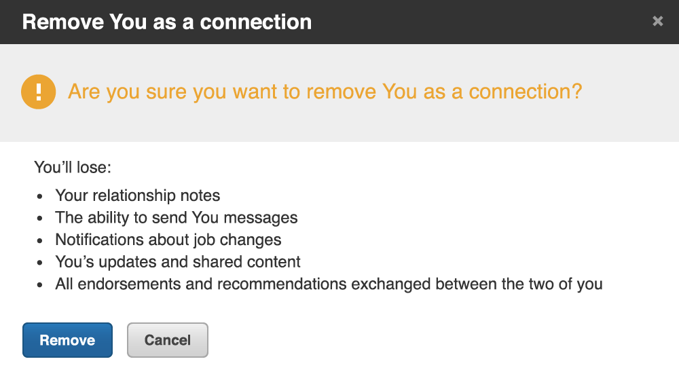
Task: Click the bullet beside the endorsements line
Action: [x=39, y=284]
